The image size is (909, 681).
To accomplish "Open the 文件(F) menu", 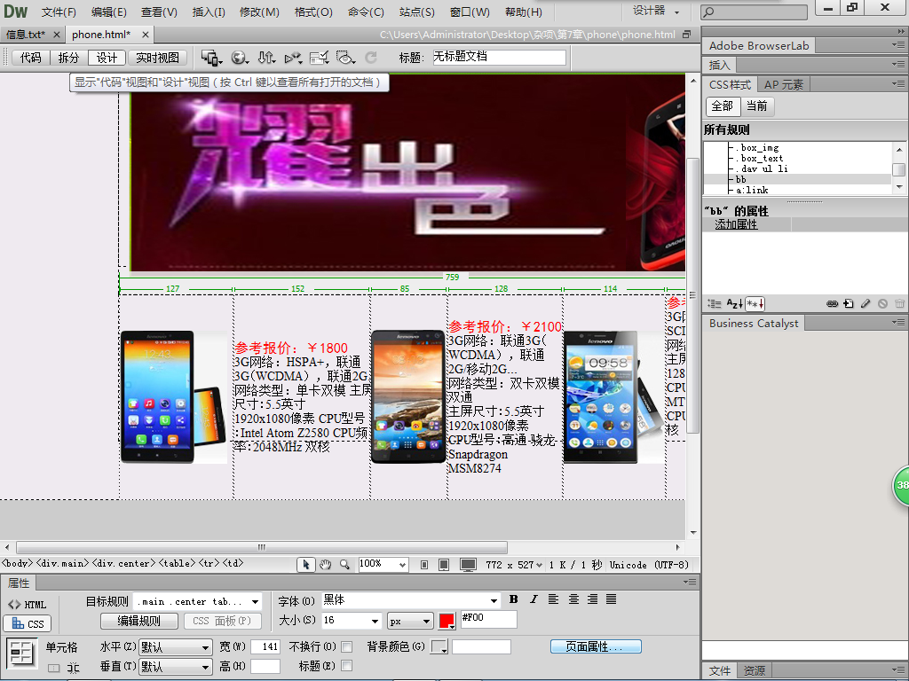I will 59,12.
